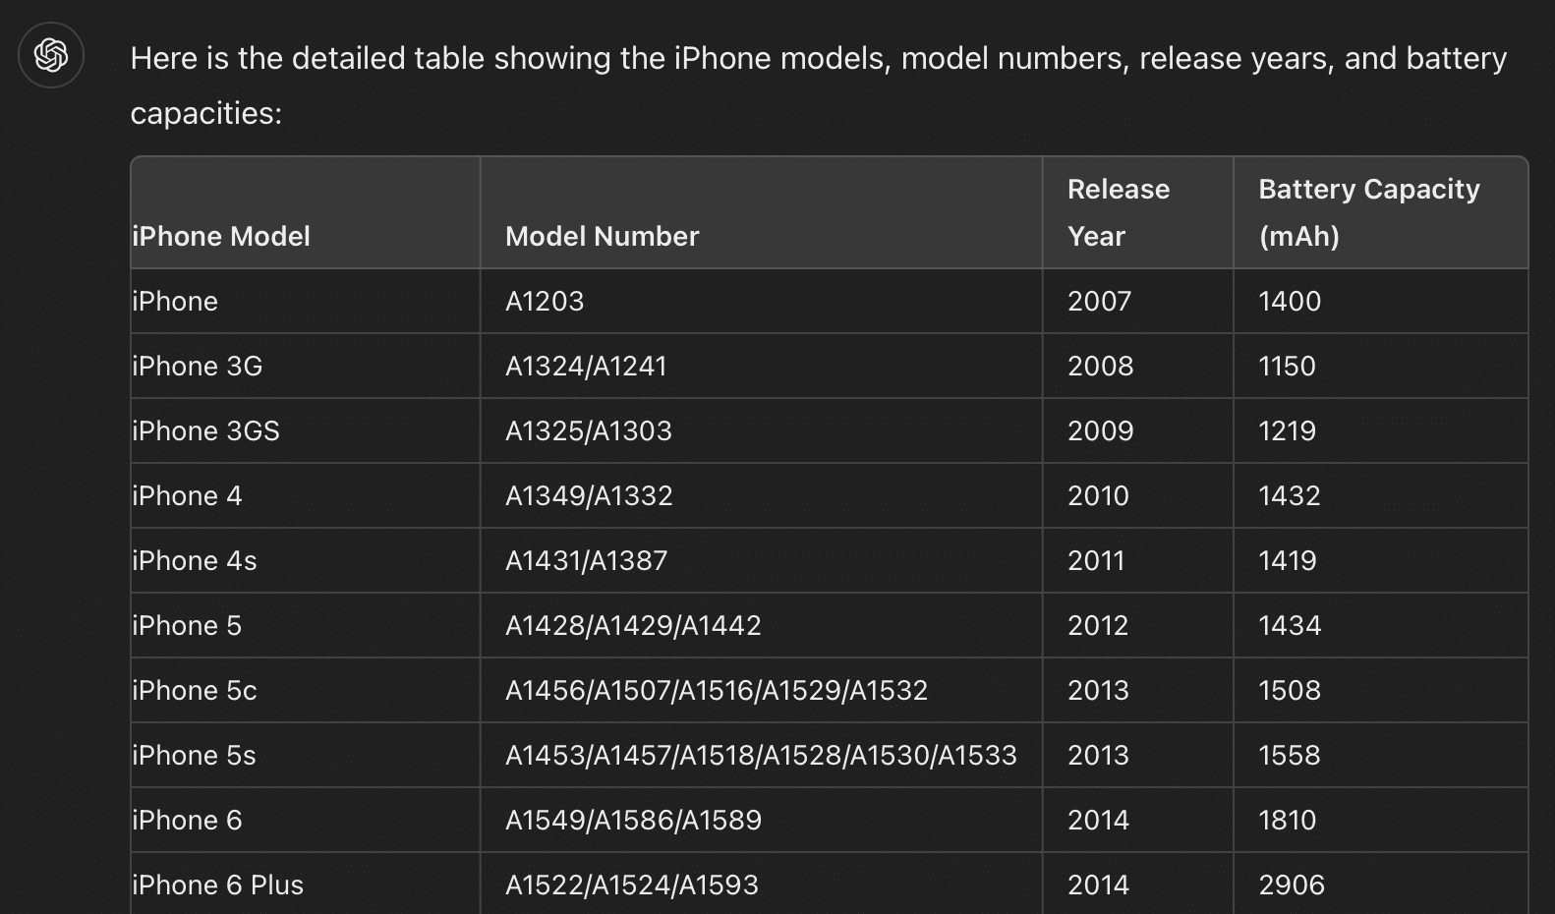Click the A1428/A1429/A1442 cell
Screen dimensions: 1555x914
633,625
